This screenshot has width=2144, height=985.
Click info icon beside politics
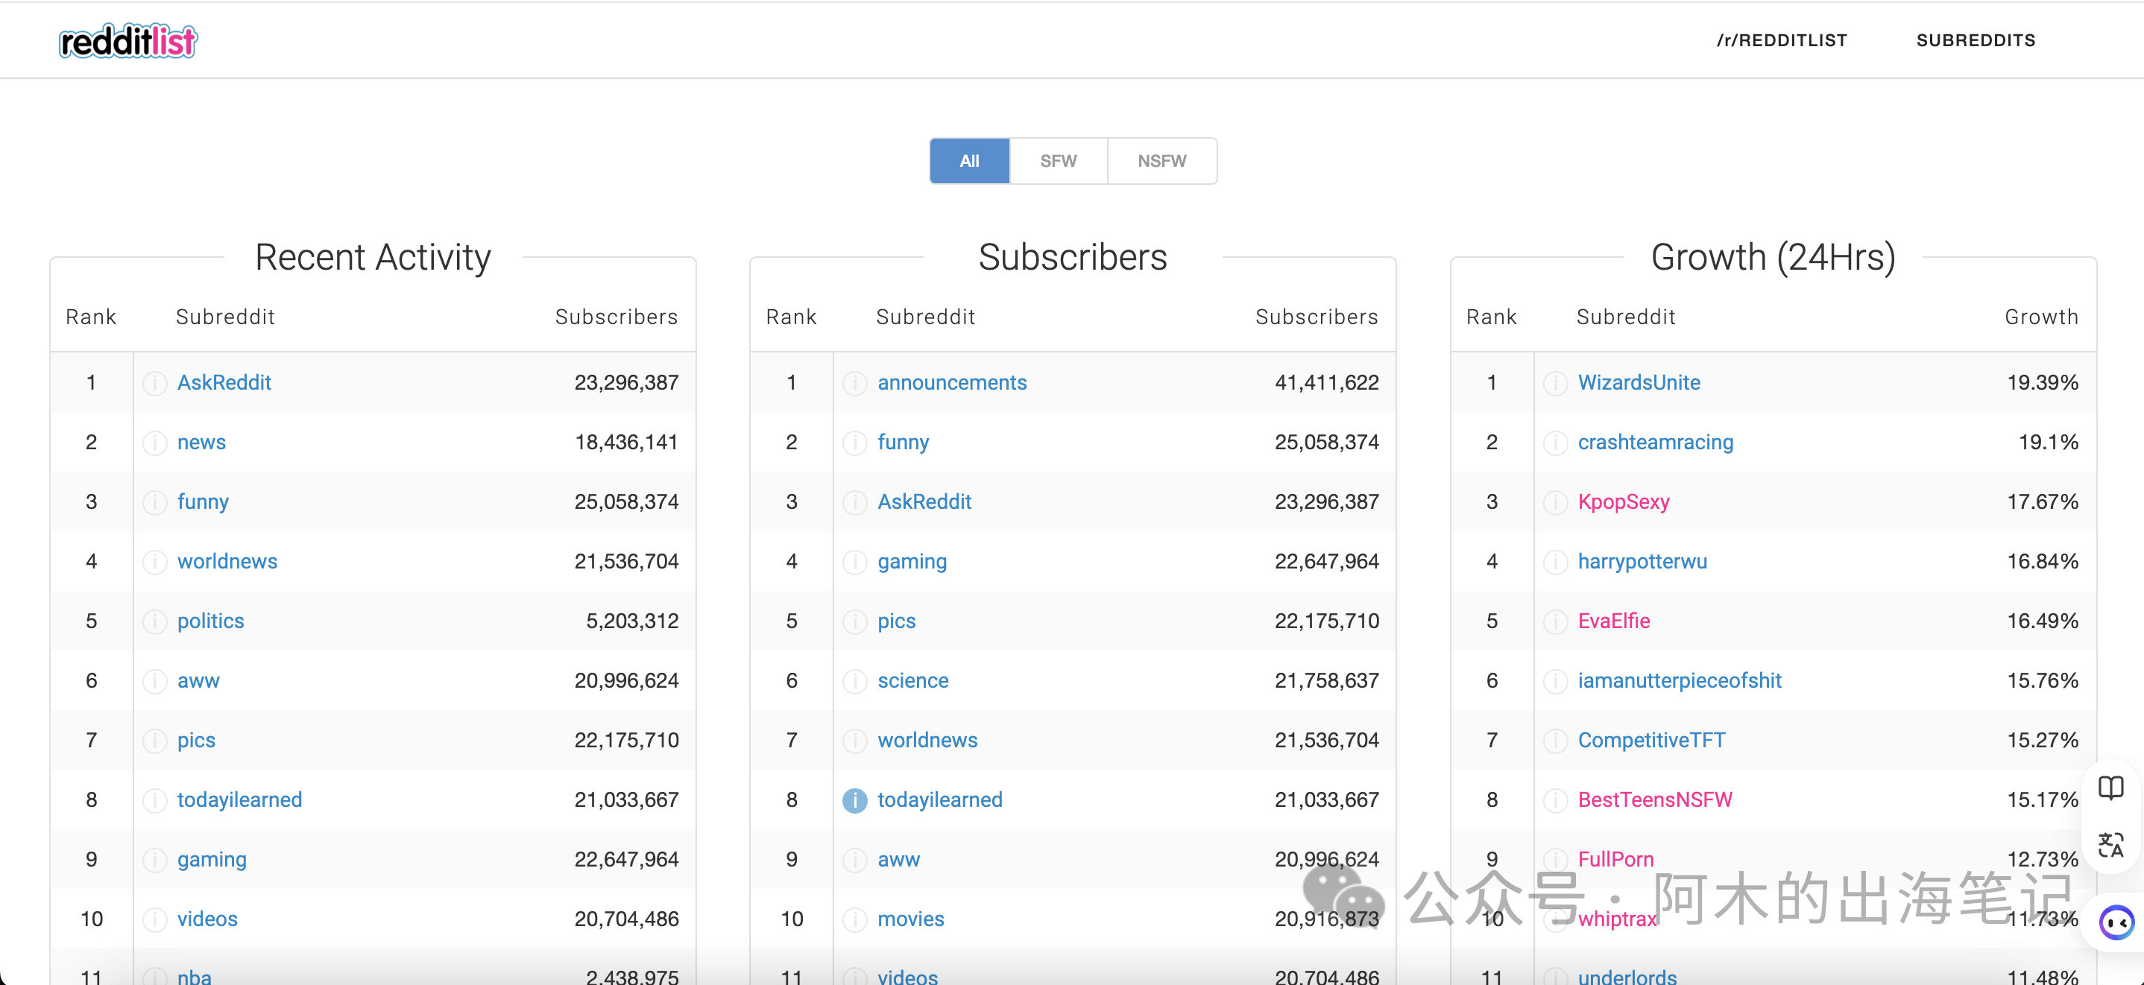154,621
